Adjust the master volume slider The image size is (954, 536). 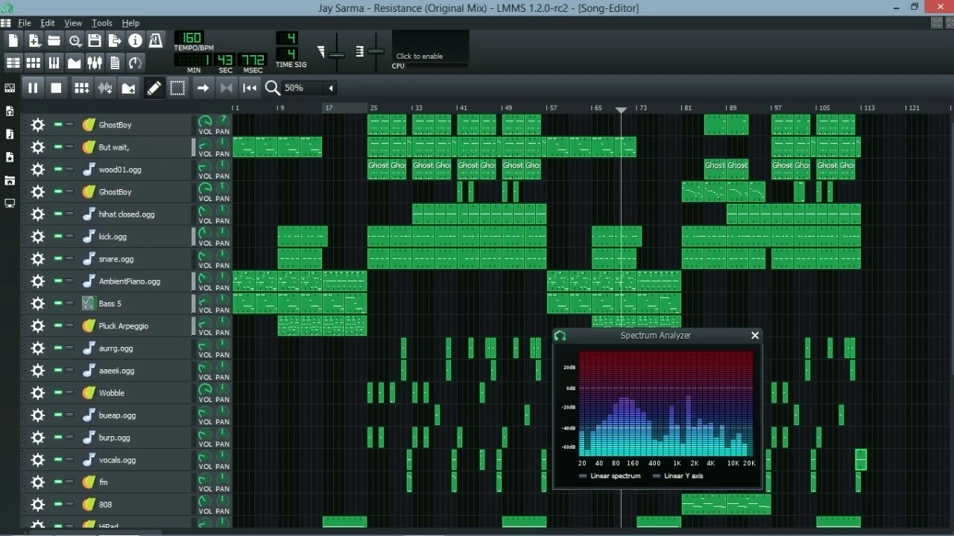pyautogui.click(x=337, y=54)
